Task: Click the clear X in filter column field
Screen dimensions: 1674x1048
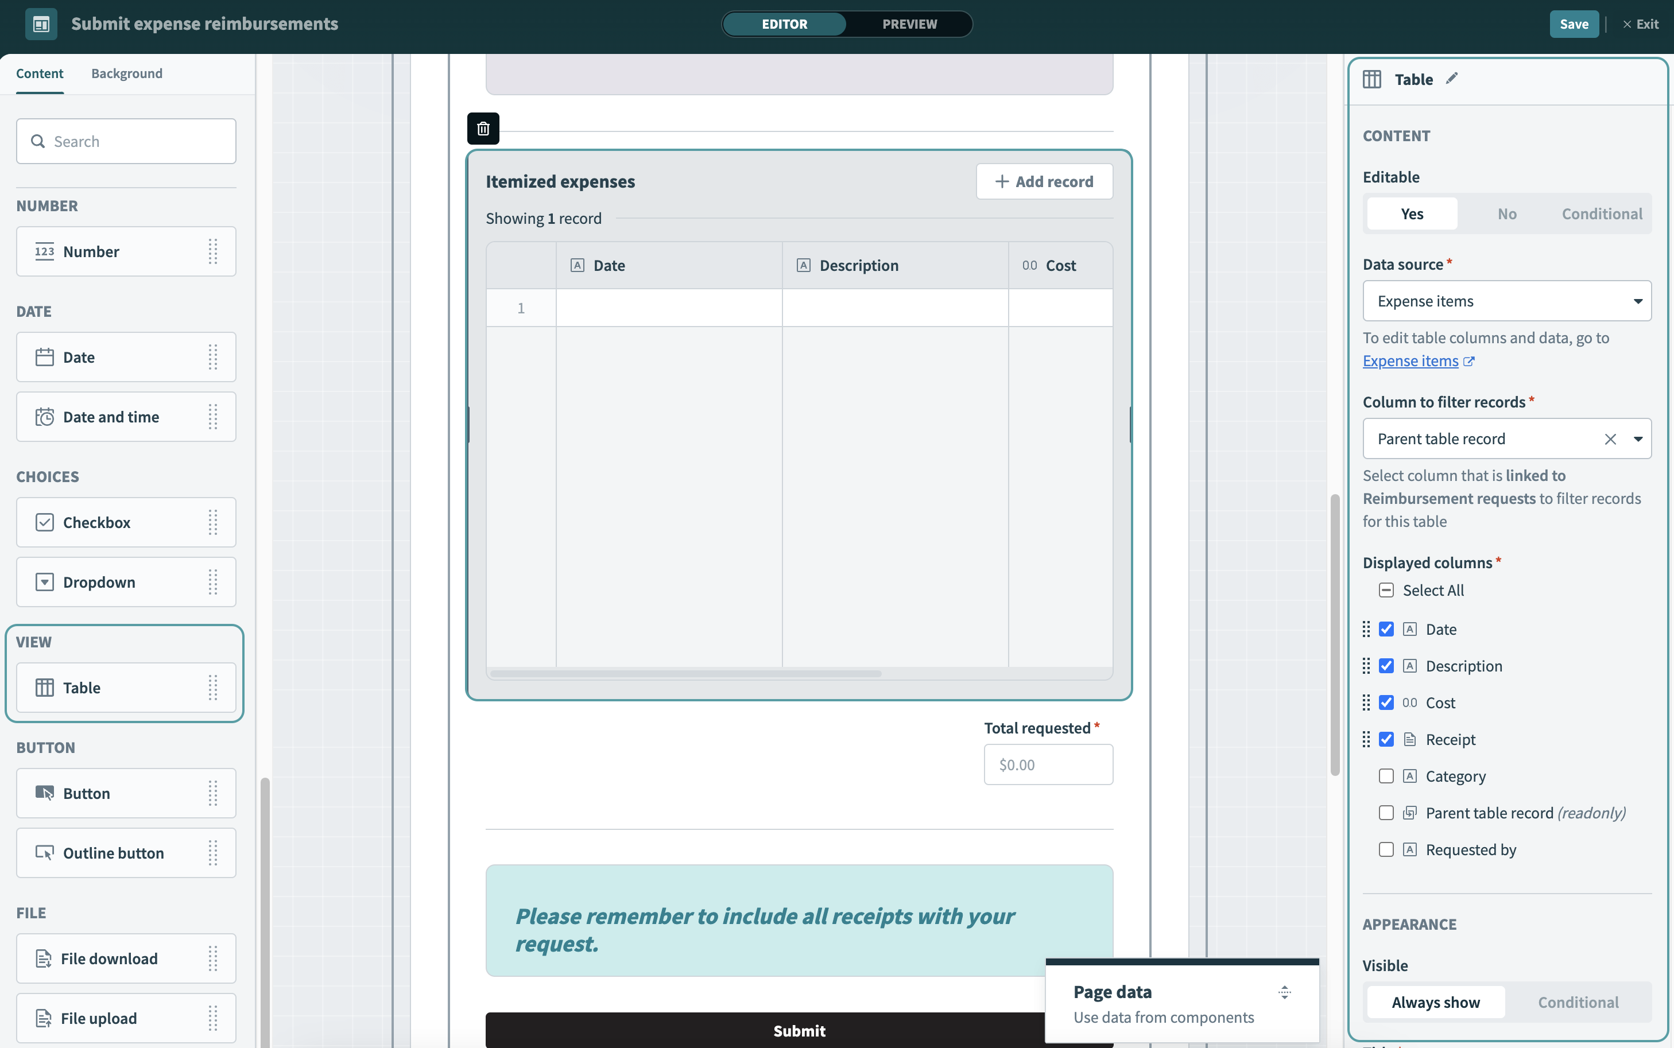Action: point(1610,438)
